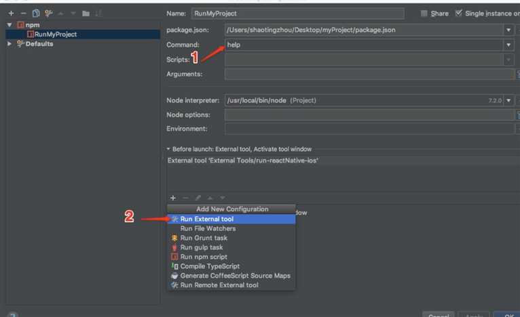The height and width of the screenshot is (317, 520).
Task: Click the plus icon under Before launch
Action: 173,198
